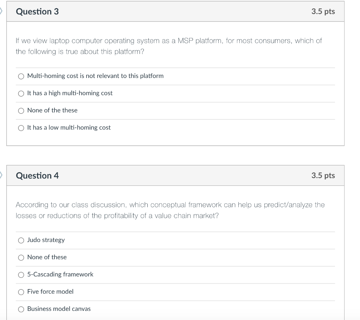The image size is (360, 320).
Task: Click the bookmark chevron beside Question 4
Action: pyautogui.click(x=2, y=175)
